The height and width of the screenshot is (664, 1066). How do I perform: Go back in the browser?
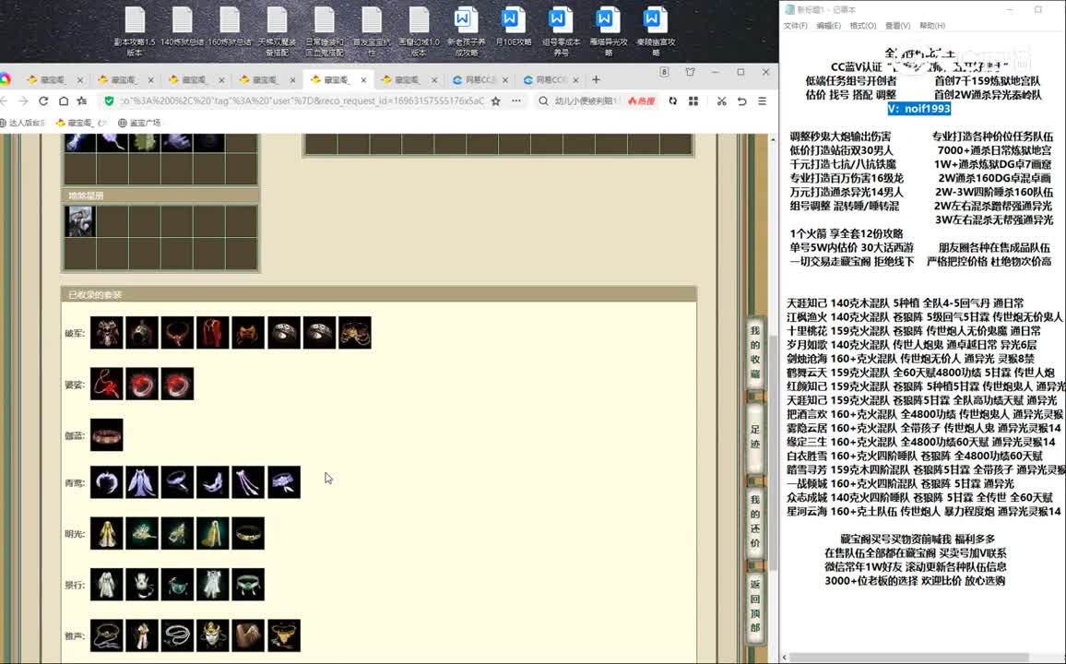tap(4, 101)
